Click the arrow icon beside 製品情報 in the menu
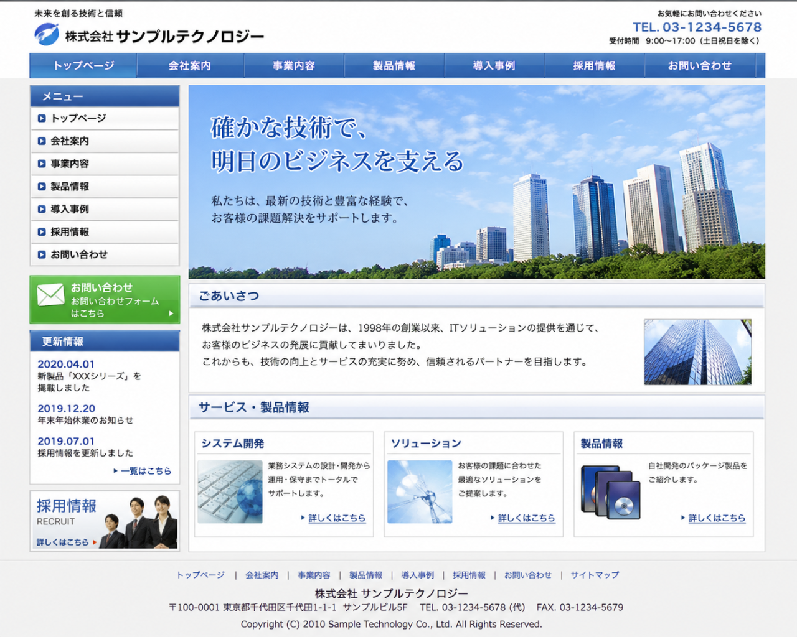 point(42,187)
